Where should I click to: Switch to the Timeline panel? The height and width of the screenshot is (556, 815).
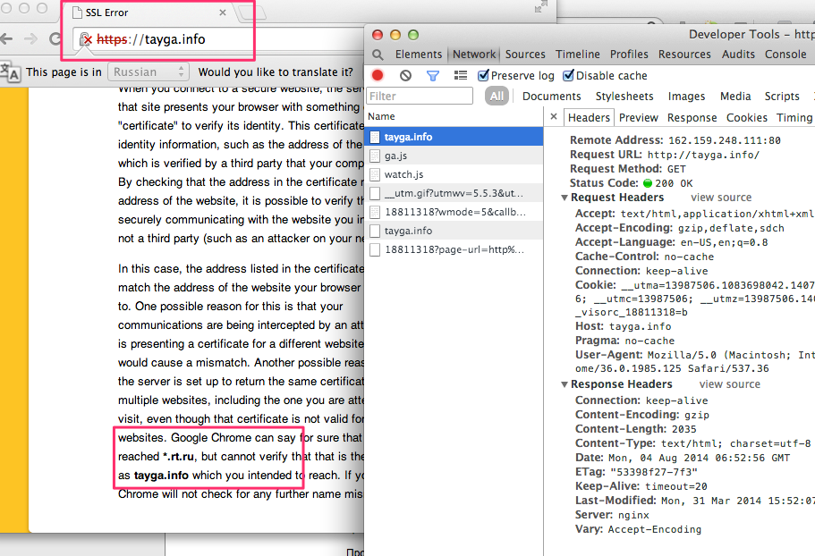(577, 54)
